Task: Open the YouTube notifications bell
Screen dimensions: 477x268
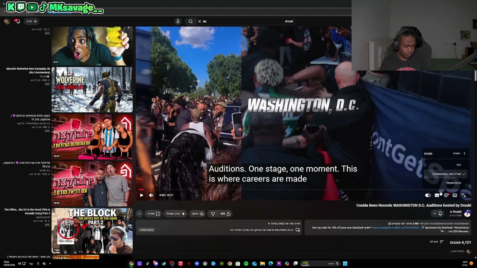Action: tap(17, 21)
